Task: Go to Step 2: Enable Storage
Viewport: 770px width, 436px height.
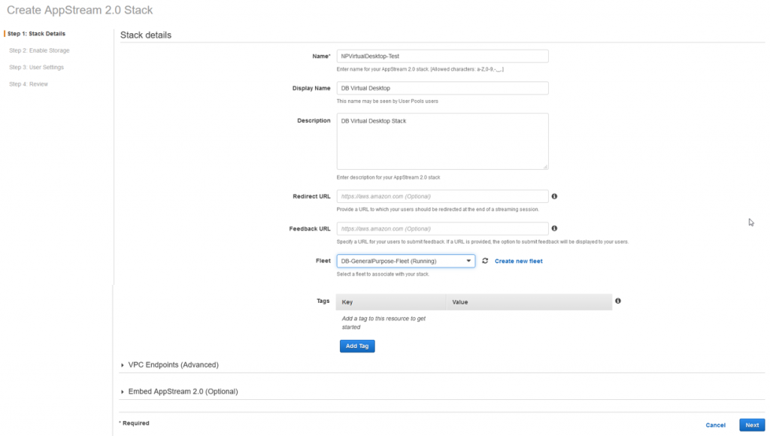Action: (39, 50)
